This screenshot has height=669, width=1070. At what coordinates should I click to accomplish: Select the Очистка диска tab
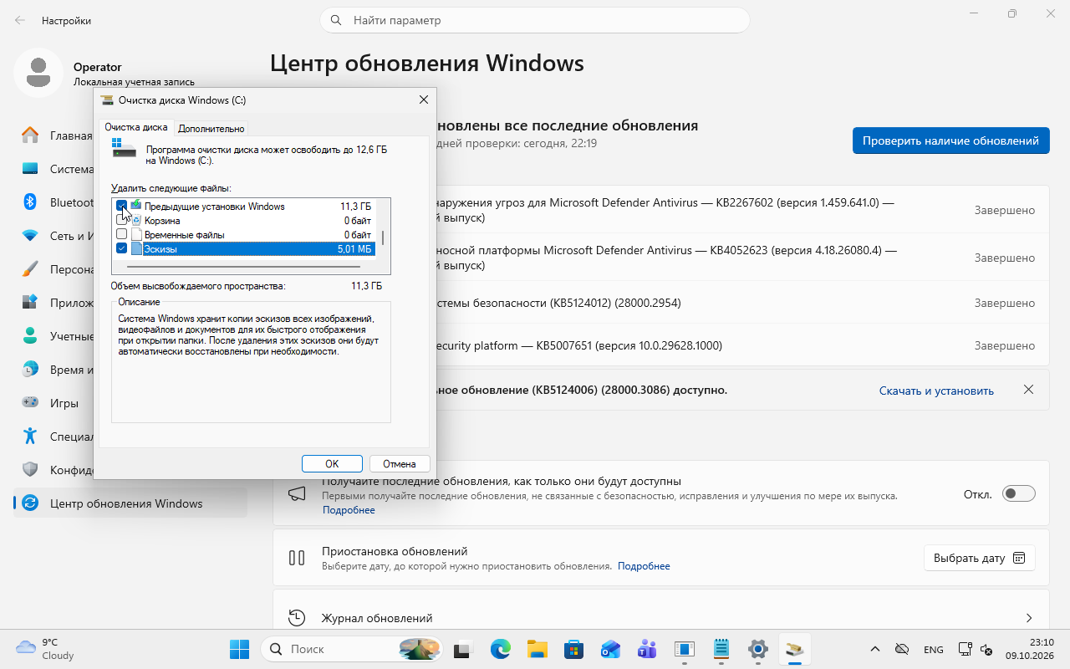coord(136,128)
